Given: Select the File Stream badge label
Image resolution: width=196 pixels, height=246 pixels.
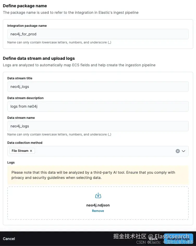Looking at the screenshot, I should click(x=20, y=151).
